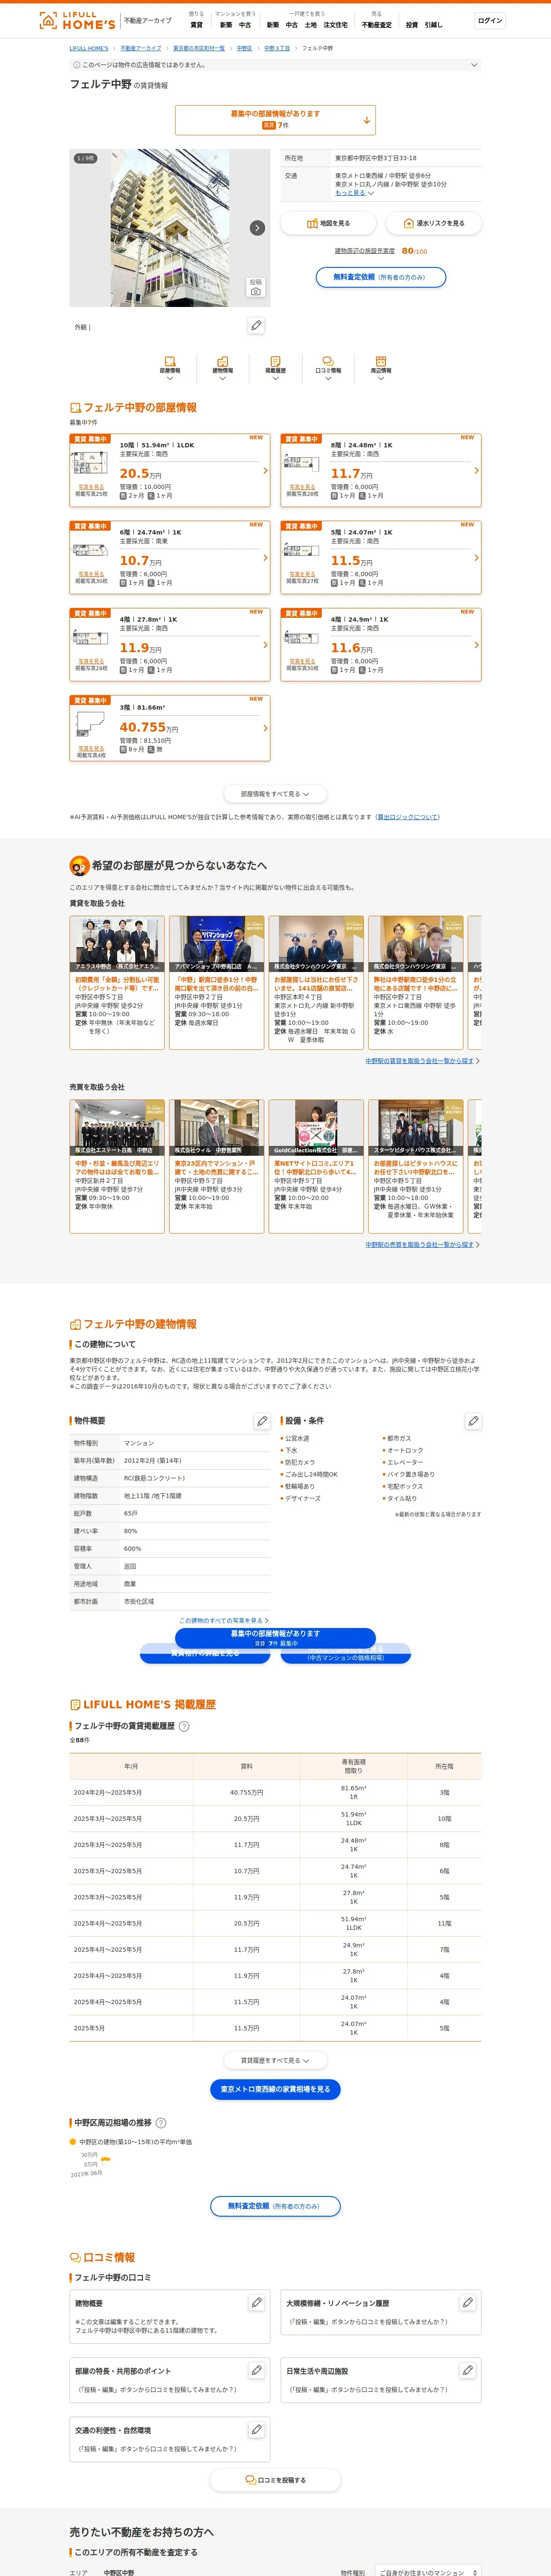The height and width of the screenshot is (2576, 551).
Task: Open the 8階 24.48m² listing arrow
Action: 476,470
